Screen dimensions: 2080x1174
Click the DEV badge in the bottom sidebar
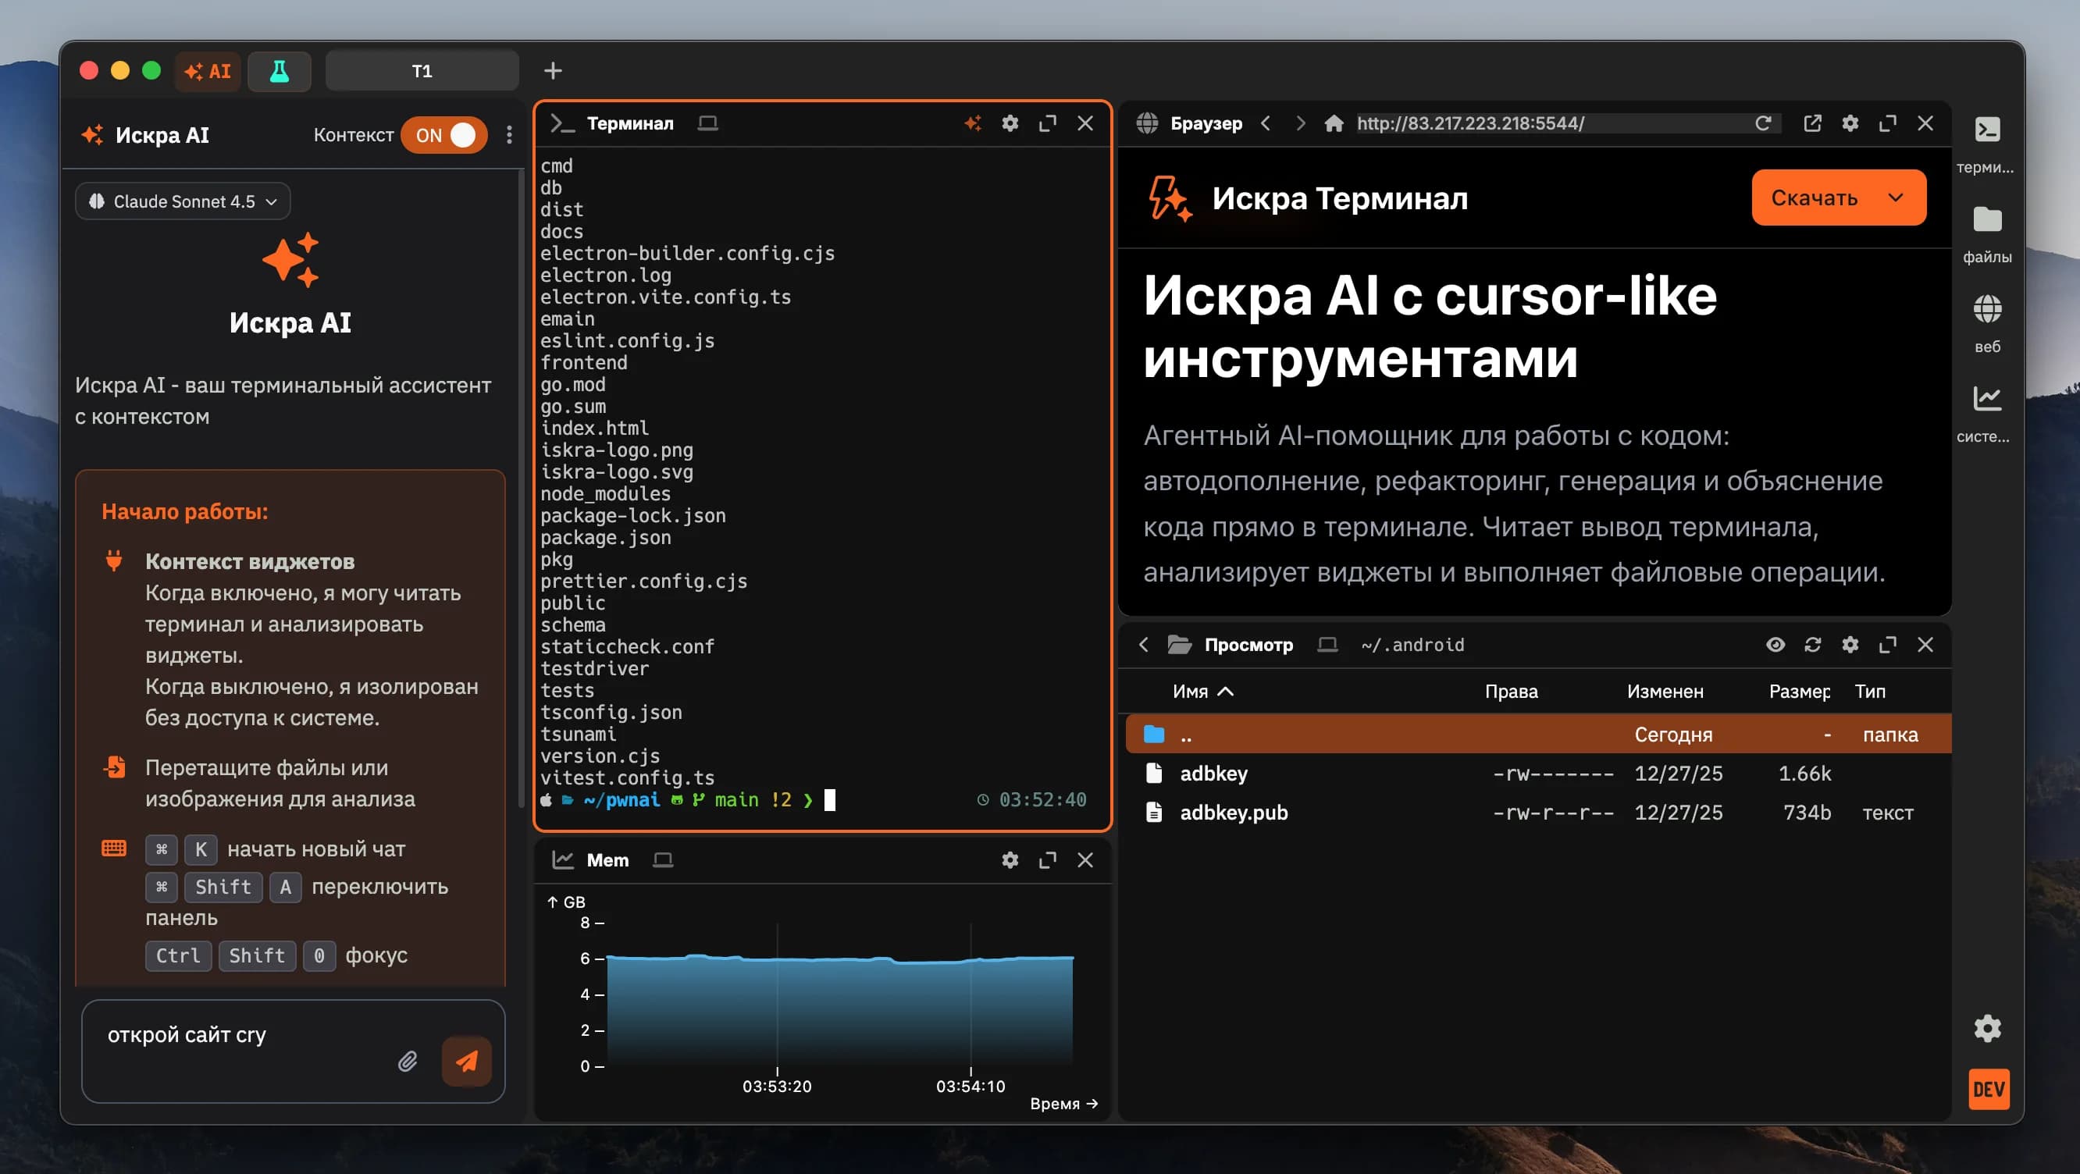pyautogui.click(x=1988, y=1089)
